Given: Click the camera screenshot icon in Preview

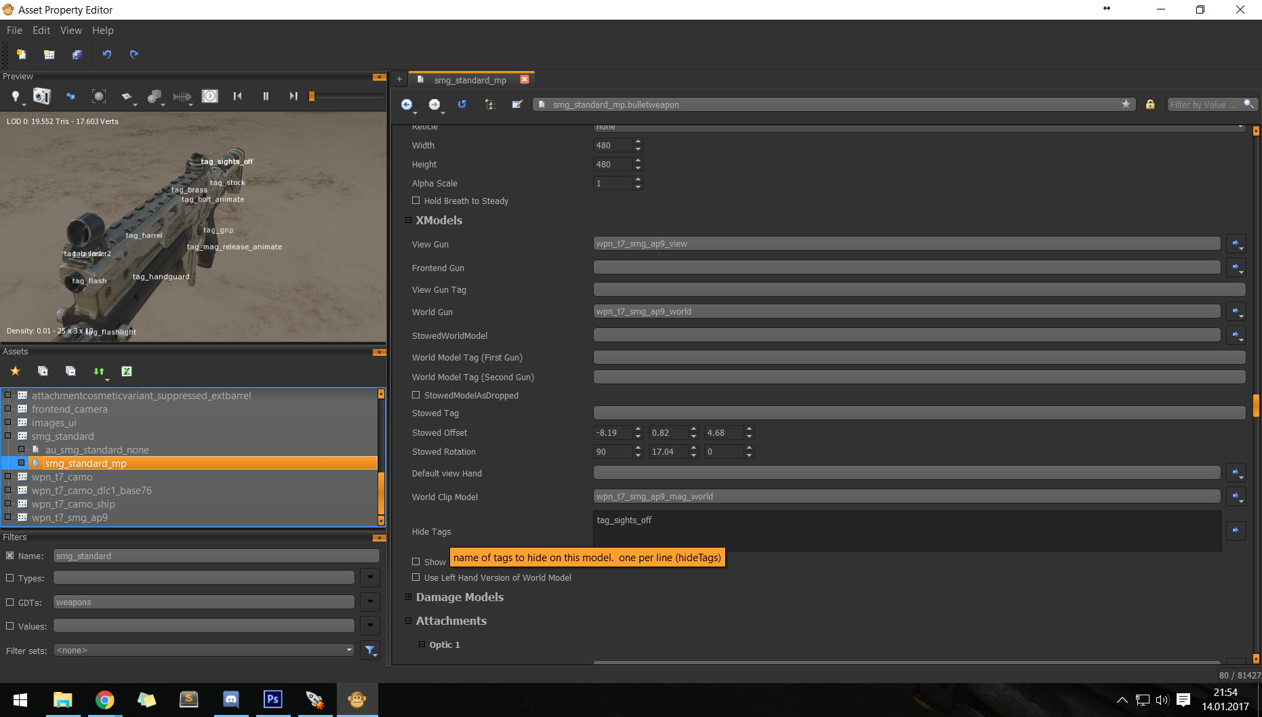Looking at the screenshot, I should tap(41, 96).
